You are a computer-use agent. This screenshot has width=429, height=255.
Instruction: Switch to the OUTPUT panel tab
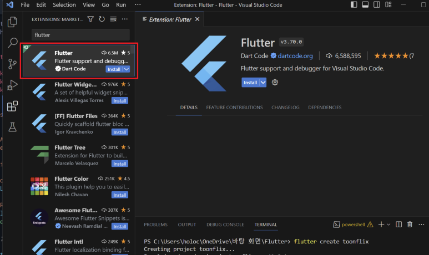click(x=187, y=225)
